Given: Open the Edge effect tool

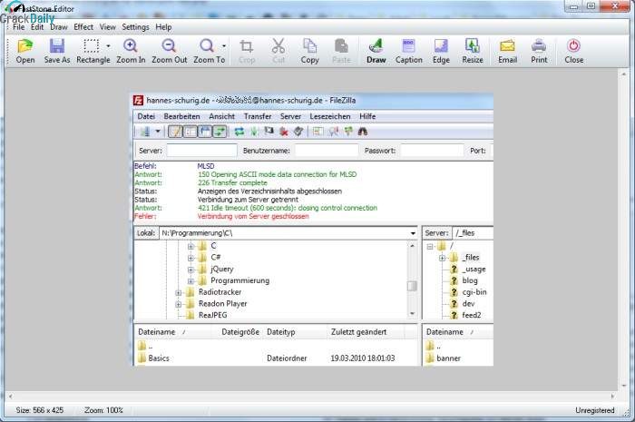Looking at the screenshot, I should tap(441, 51).
